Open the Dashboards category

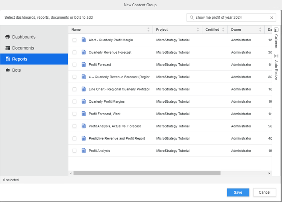[24, 37]
